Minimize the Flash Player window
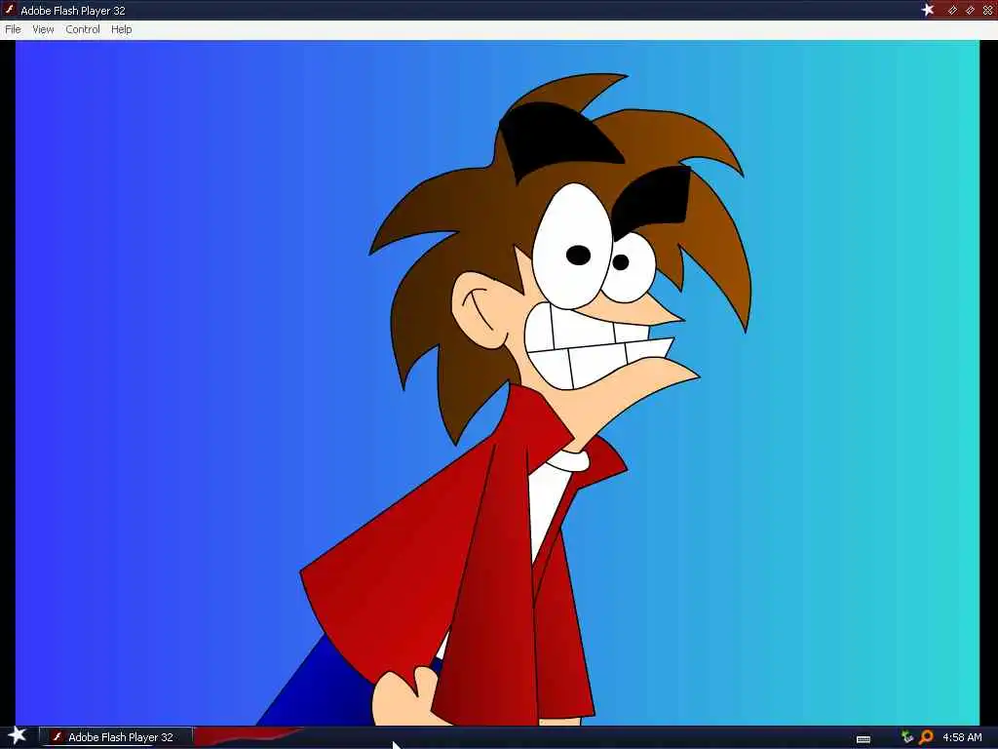 [953, 10]
